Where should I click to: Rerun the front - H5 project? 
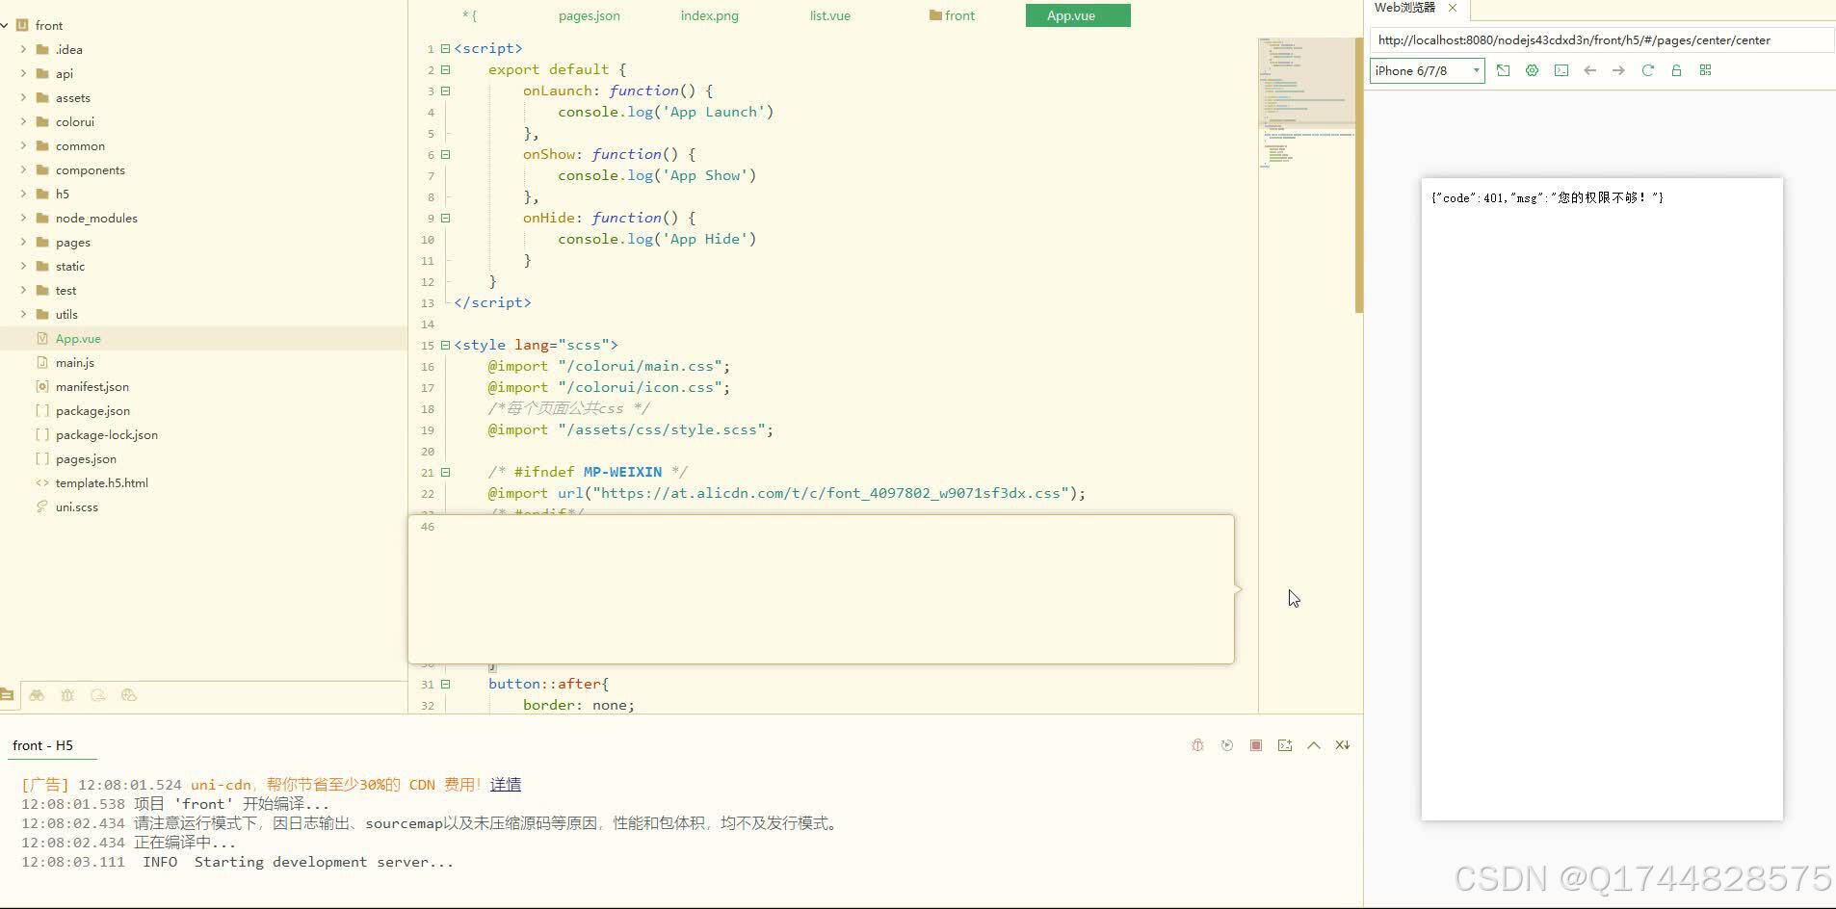point(1226,745)
